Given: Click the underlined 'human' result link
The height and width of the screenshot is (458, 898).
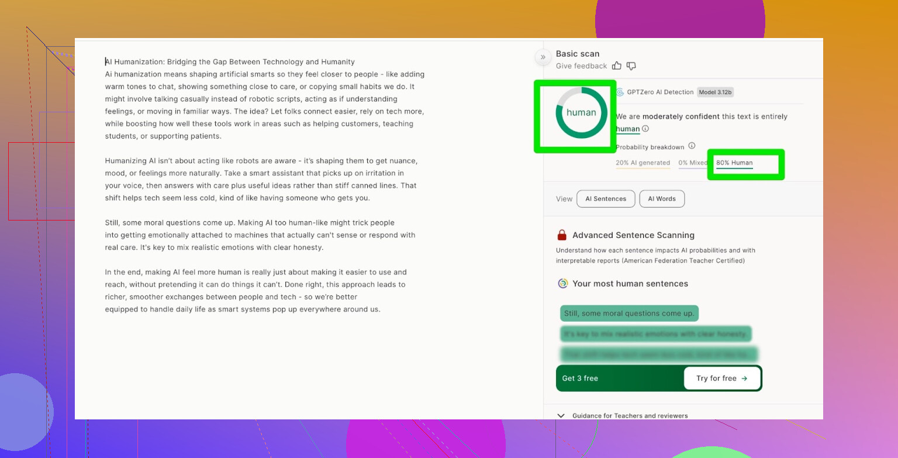Looking at the screenshot, I should [x=627, y=129].
